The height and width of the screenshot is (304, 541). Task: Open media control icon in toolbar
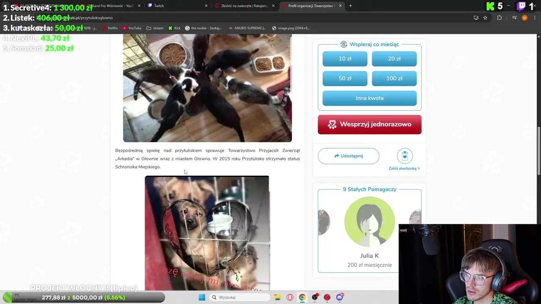point(514,18)
